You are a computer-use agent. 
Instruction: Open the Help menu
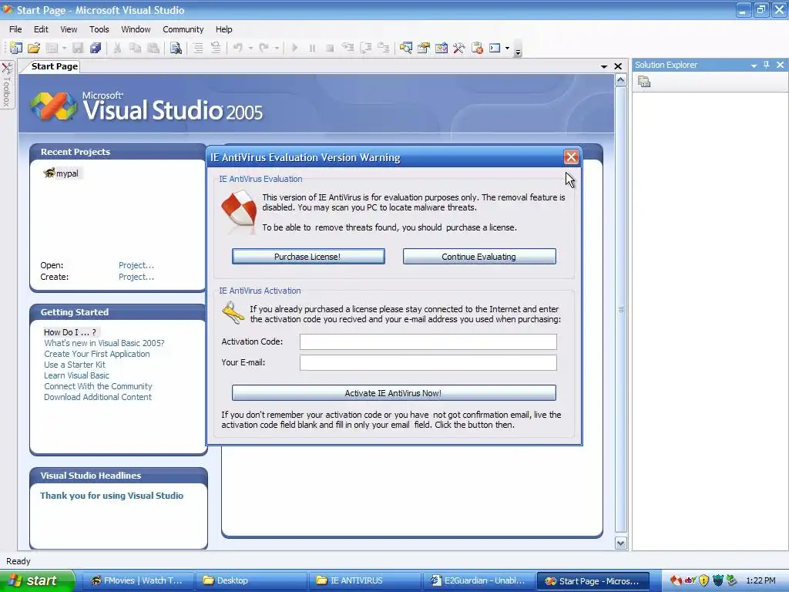coord(224,29)
